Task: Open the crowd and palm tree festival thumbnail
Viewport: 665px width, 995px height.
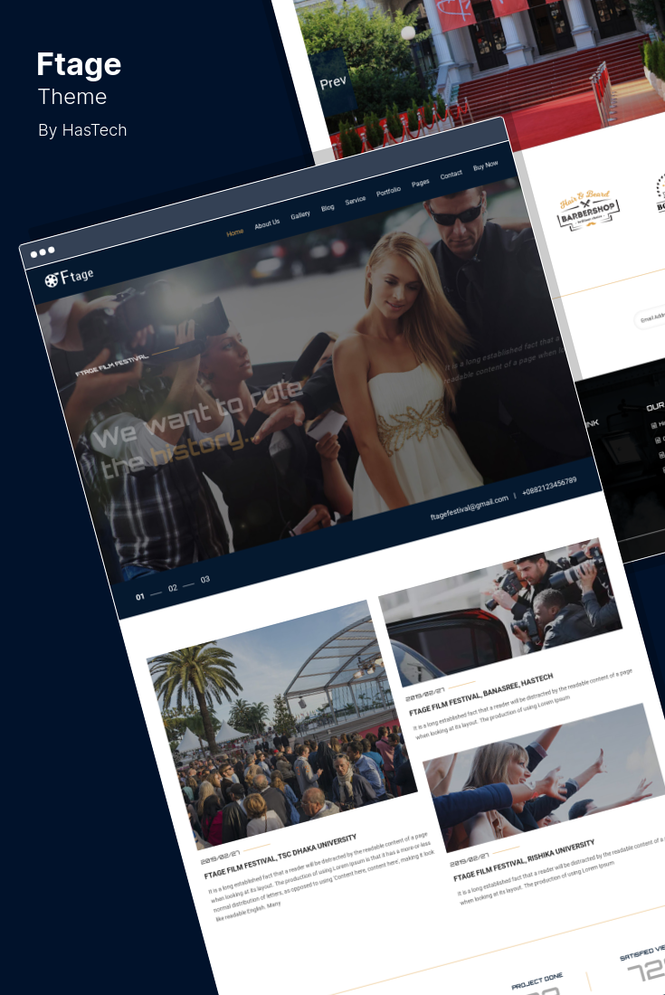Action: pyautogui.click(x=282, y=724)
